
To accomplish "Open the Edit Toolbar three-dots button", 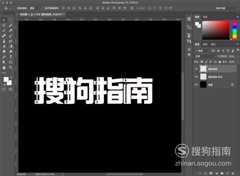I will click(x=4, y=73).
